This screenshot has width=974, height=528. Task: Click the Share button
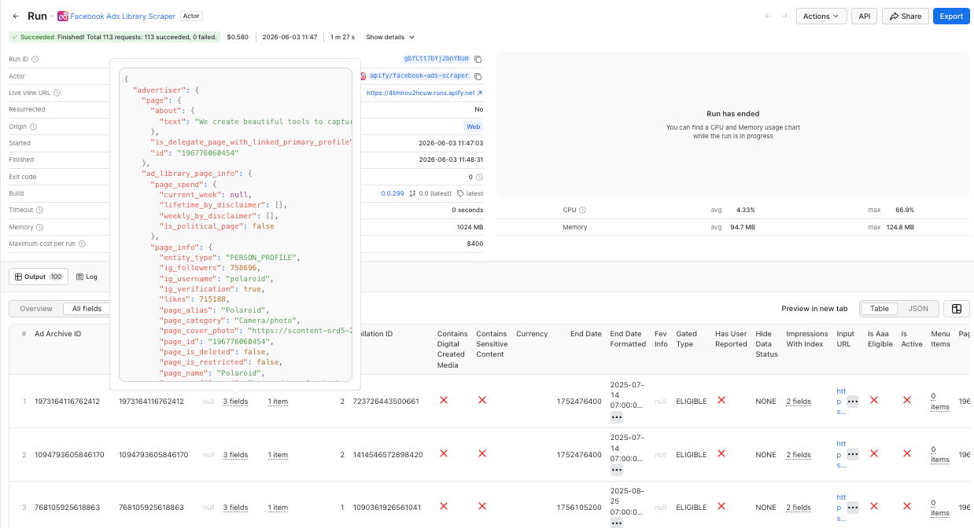click(906, 16)
